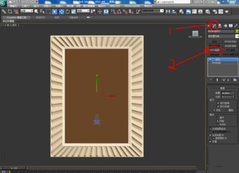Image resolution: width=239 pixels, height=173 pixels.
Task: Toggle Keyboard Shortcut Override icon
Action: [106, 12]
